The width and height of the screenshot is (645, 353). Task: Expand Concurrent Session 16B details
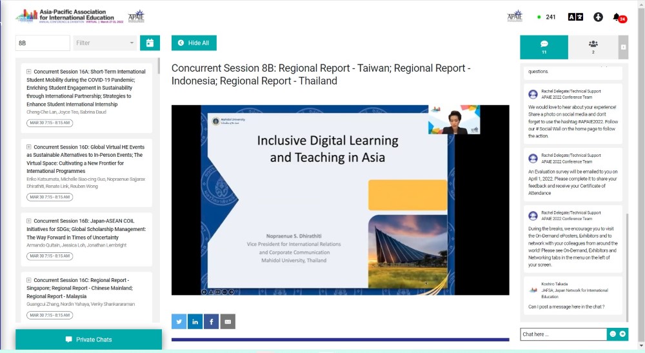29,221
